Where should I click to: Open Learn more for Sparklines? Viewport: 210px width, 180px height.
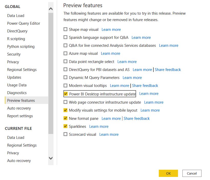pyautogui.click(x=99, y=126)
